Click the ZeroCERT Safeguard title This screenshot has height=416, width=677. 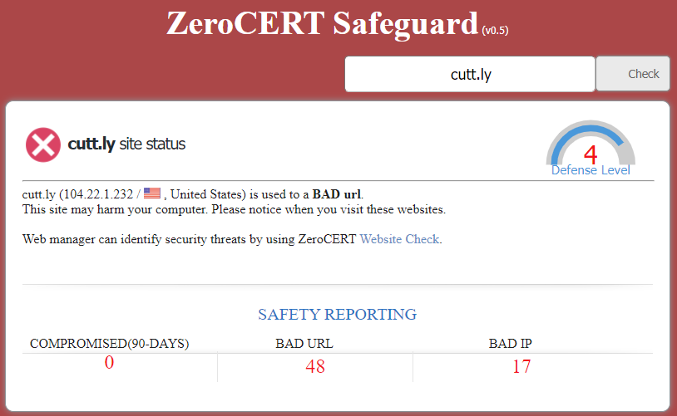pos(322,23)
